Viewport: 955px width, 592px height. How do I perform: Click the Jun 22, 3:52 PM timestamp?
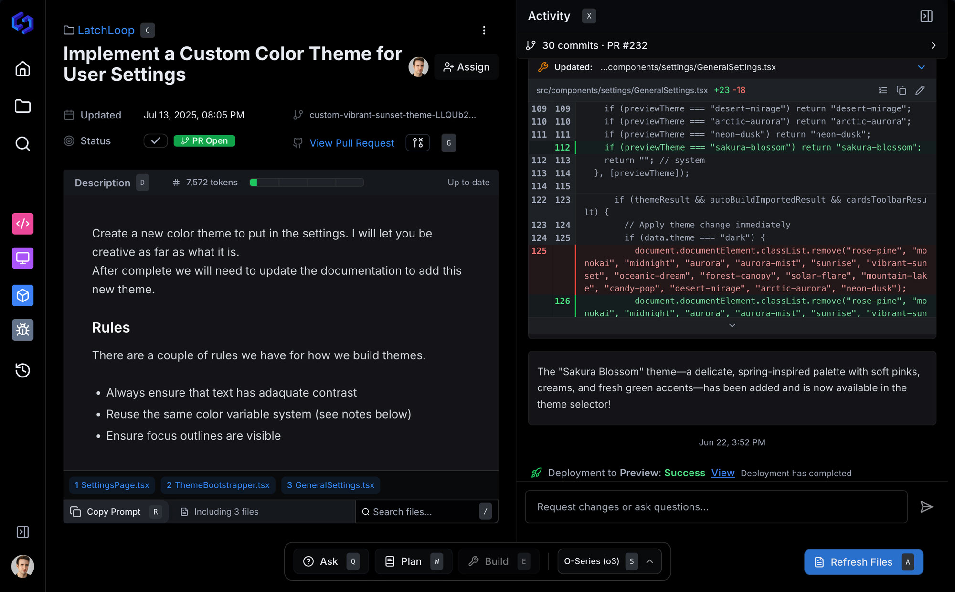click(732, 442)
